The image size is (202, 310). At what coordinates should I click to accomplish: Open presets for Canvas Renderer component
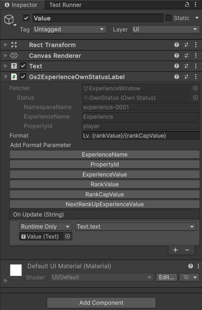pos(186,56)
